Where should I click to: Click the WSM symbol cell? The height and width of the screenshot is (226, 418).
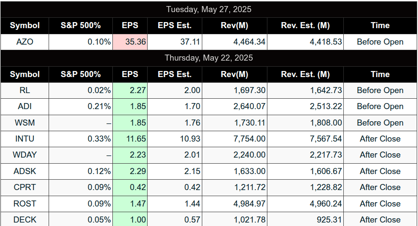click(25, 123)
